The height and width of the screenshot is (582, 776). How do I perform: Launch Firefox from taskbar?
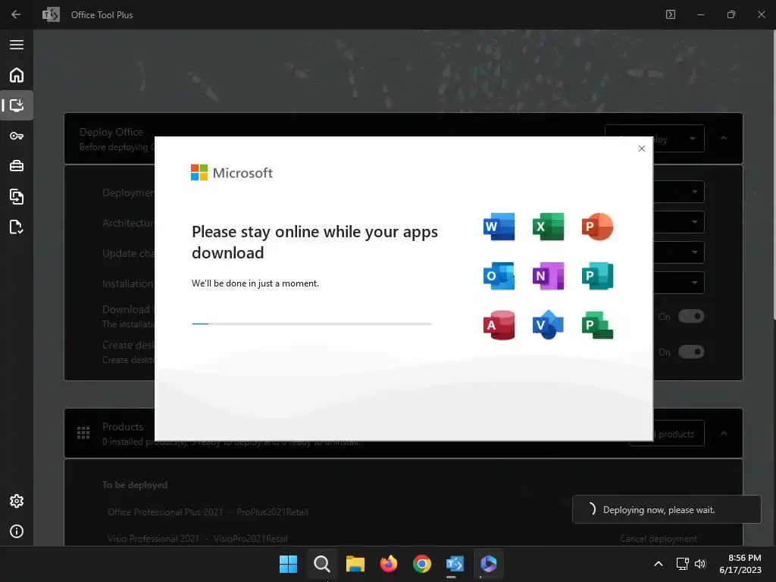coord(389,564)
